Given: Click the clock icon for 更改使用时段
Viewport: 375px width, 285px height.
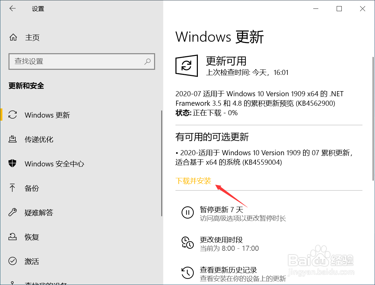Looking at the screenshot, I should (187, 243).
